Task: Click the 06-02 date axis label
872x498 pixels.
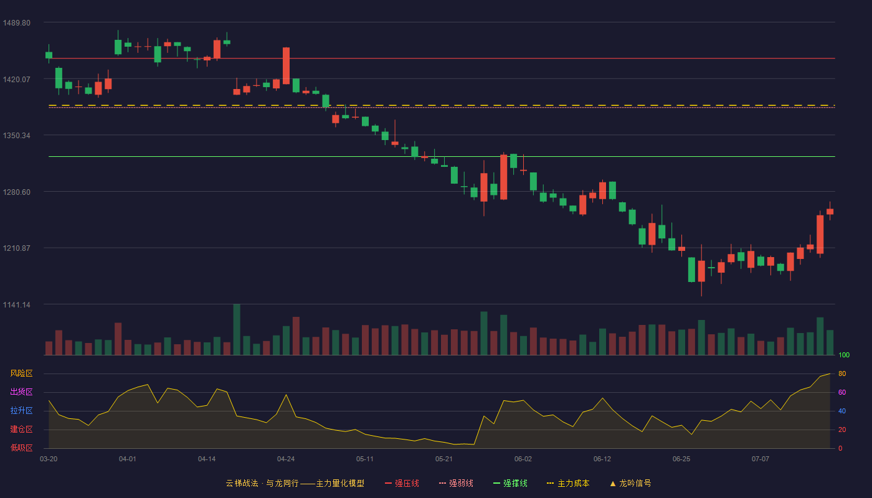Action: [x=523, y=459]
